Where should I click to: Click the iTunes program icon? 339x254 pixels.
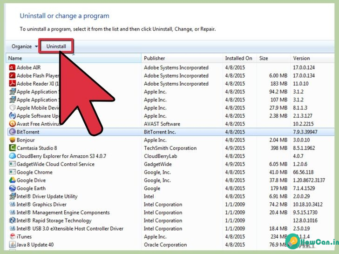[12, 236]
